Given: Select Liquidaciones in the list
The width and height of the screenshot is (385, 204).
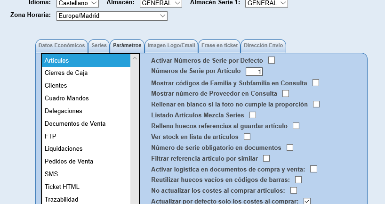Looking at the screenshot, I should click(86, 149).
